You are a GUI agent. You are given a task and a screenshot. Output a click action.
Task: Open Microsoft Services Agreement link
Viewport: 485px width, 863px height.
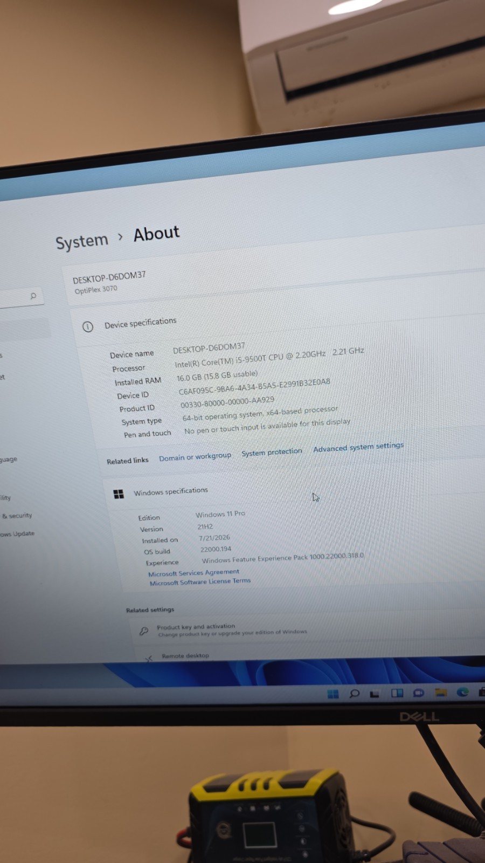[193, 573]
